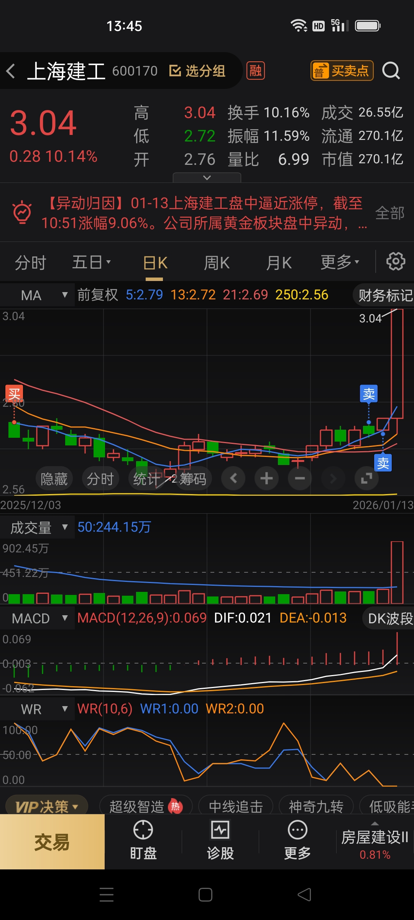The image size is (414, 920).
Task: Switch to 月K monthly chart tab
Action: click(279, 263)
